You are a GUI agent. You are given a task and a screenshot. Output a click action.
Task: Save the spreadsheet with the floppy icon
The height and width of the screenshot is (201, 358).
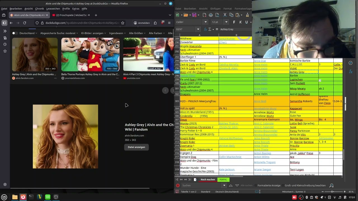[x=194, y=15]
